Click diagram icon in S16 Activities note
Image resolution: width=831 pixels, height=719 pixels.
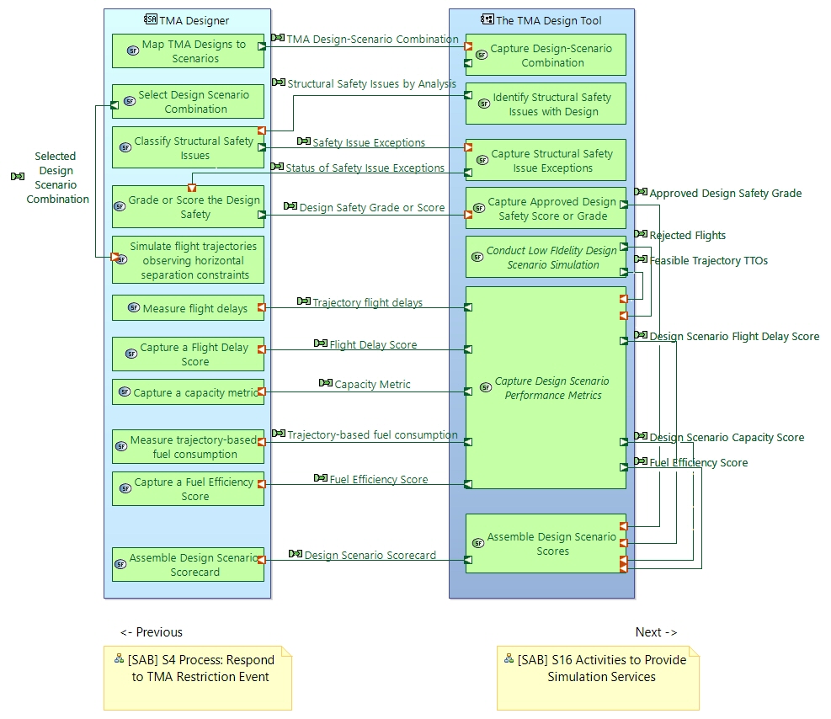coord(509,658)
